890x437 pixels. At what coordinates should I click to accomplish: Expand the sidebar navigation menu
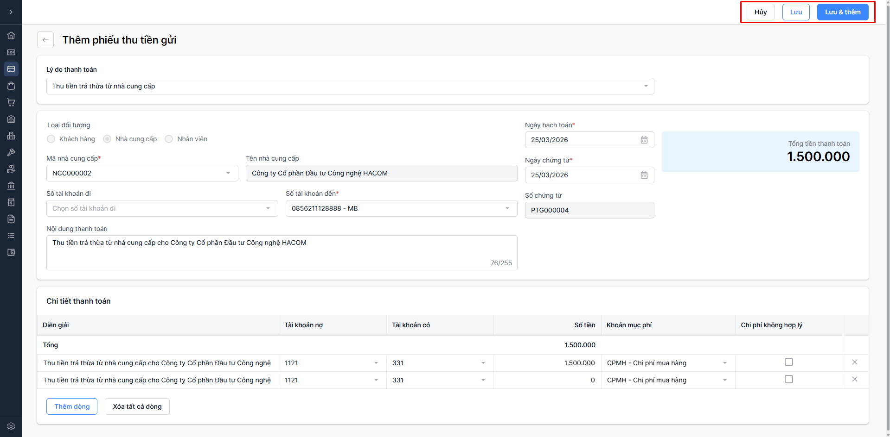point(11,12)
